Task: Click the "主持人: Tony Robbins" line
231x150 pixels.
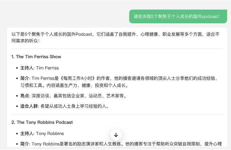Action: pos(42,133)
